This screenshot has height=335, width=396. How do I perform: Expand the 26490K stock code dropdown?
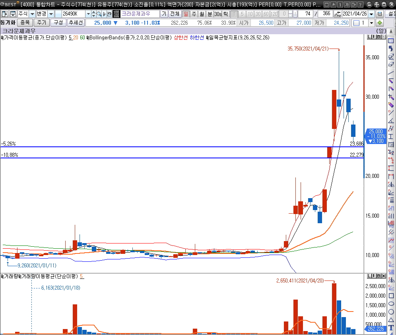point(88,14)
